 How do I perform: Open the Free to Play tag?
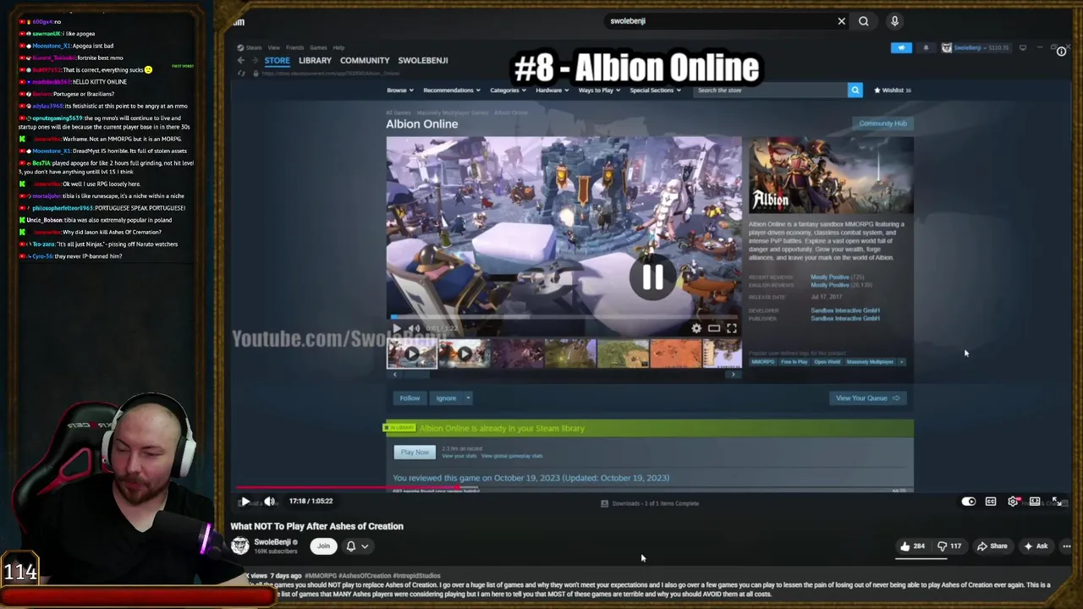pyautogui.click(x=794, y=362)
